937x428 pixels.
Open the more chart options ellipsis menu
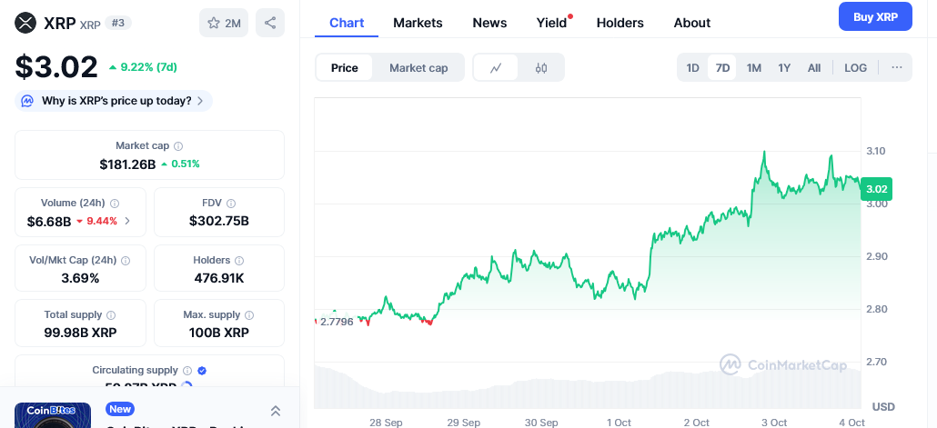pyautogui.click(x=897, y=67)
